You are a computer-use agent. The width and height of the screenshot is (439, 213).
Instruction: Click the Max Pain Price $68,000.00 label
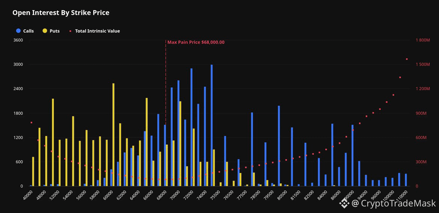196,42
